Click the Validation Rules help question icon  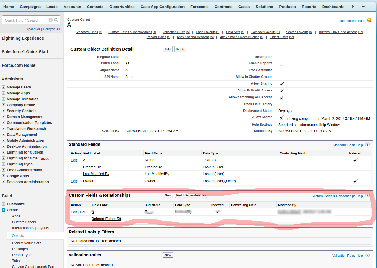[367, 255]
